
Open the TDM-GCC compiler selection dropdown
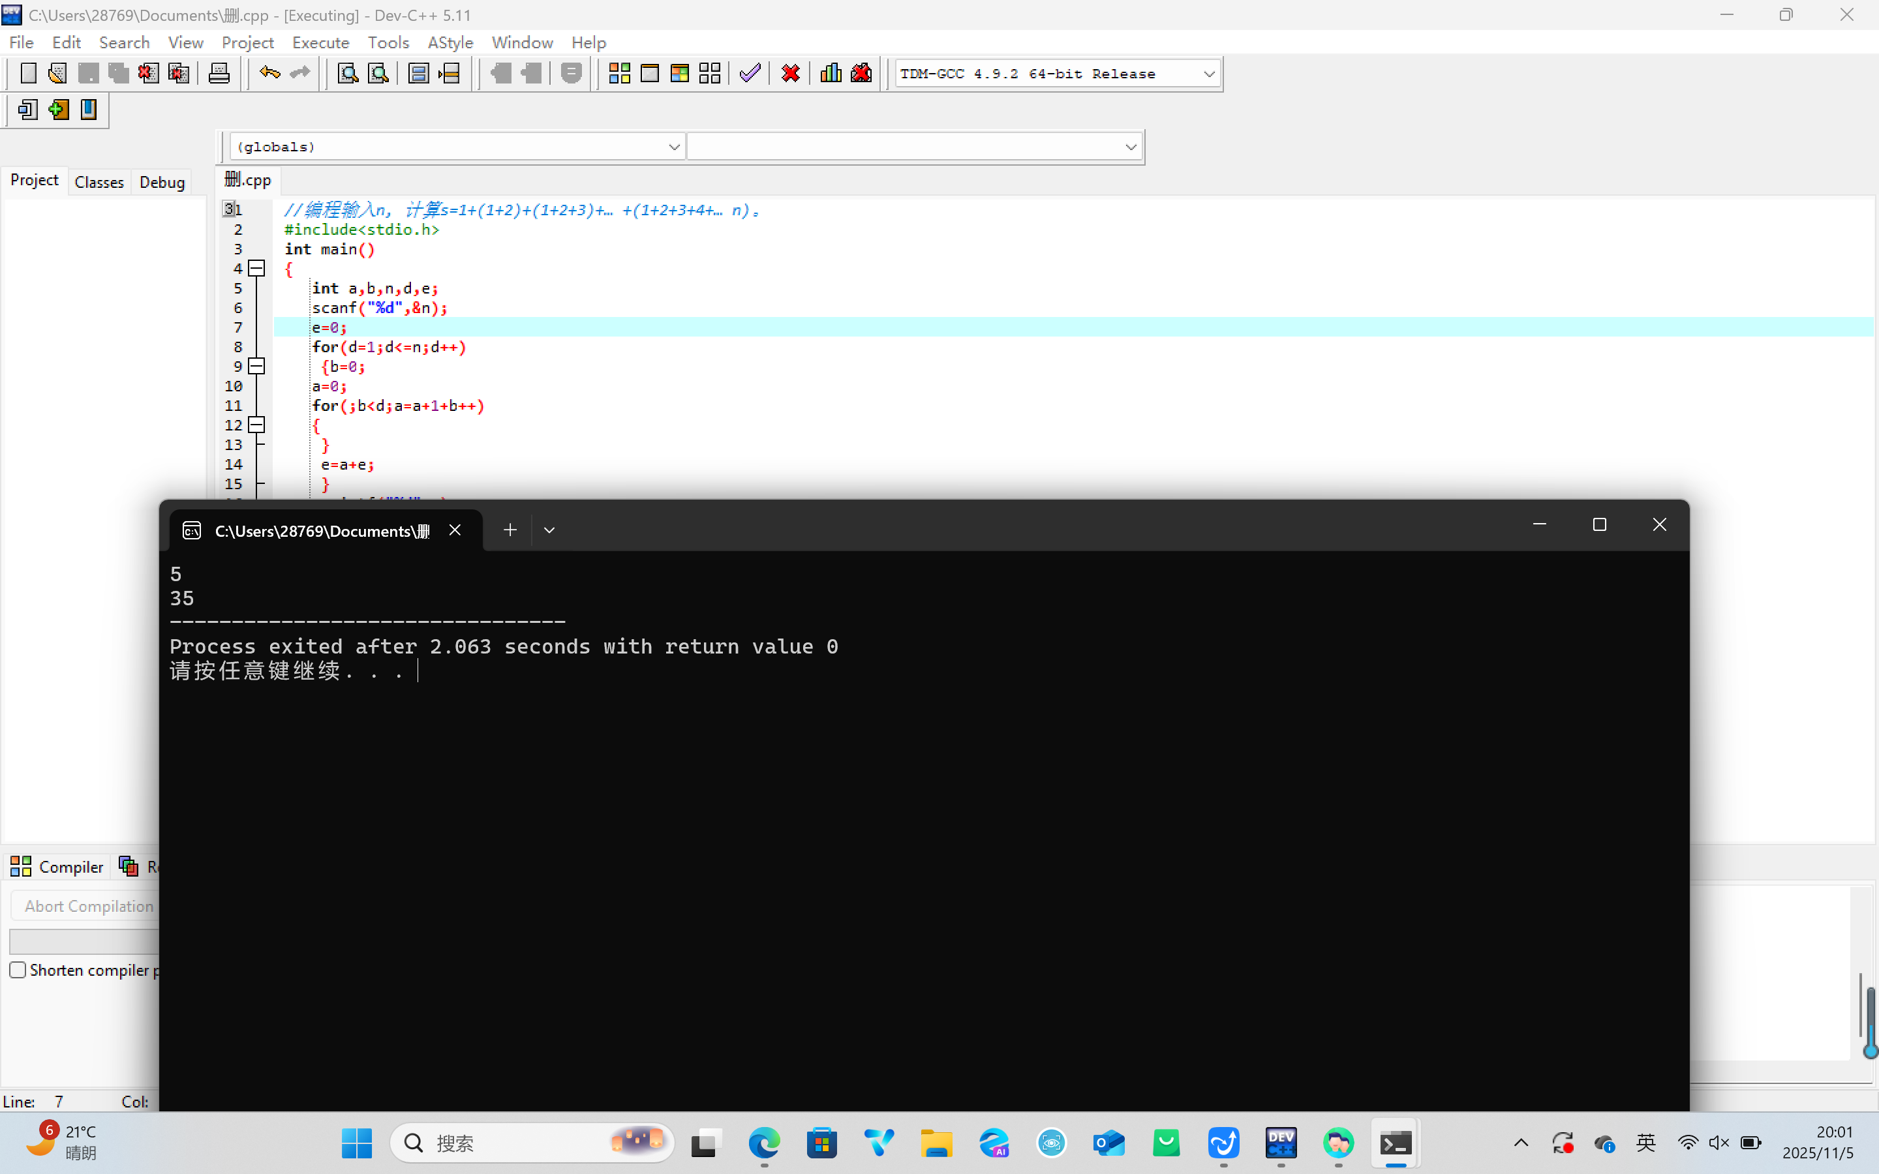[x=1208, y=74]
